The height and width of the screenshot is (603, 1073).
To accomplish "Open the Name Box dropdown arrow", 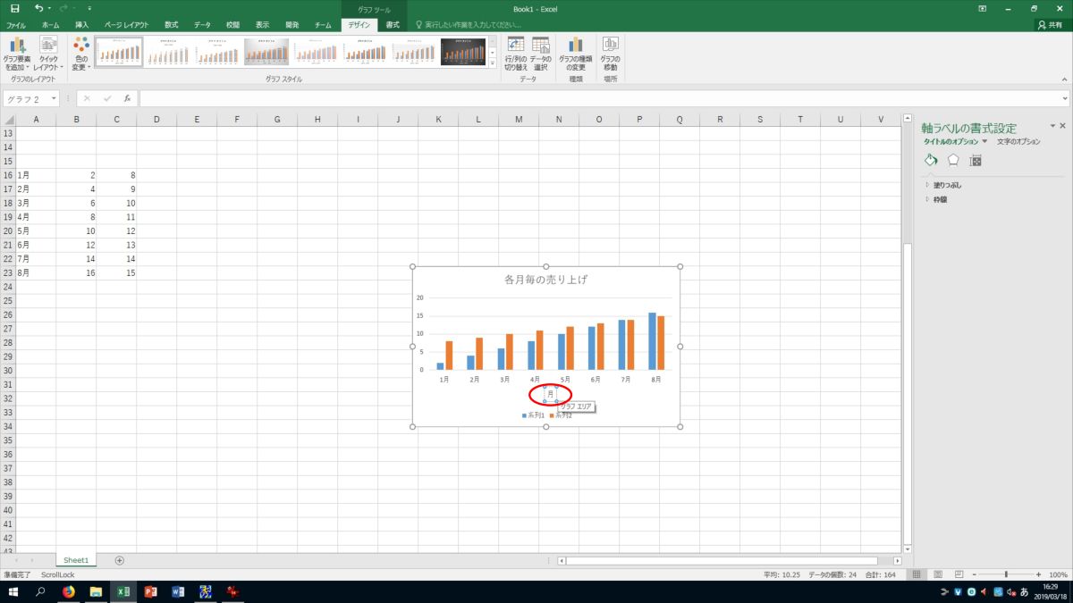I will pos(54,98).
